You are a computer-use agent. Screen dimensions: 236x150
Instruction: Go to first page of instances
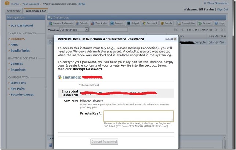coord(176,30)
